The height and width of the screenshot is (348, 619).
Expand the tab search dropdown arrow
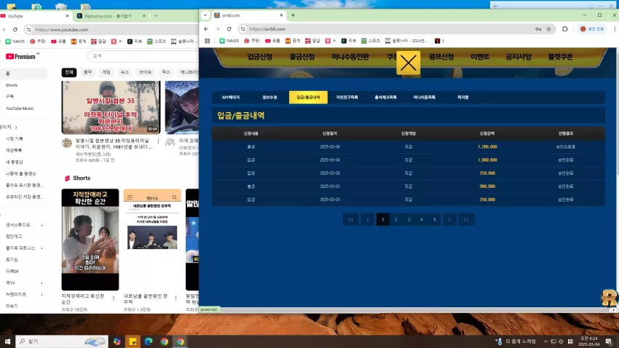pyautogui.click(x=205, y=15)
